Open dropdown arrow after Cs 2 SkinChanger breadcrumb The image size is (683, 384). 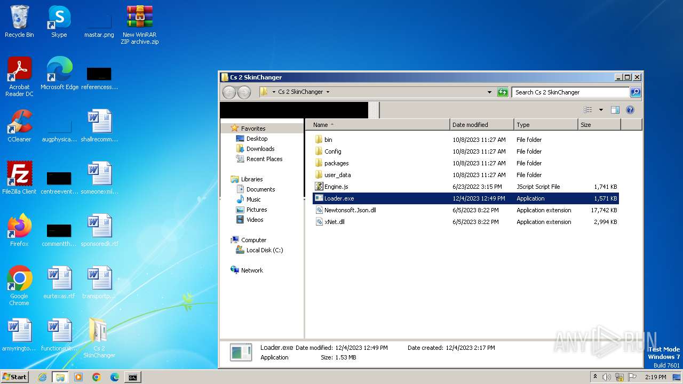pyautogui.click(x=328, y=92)
